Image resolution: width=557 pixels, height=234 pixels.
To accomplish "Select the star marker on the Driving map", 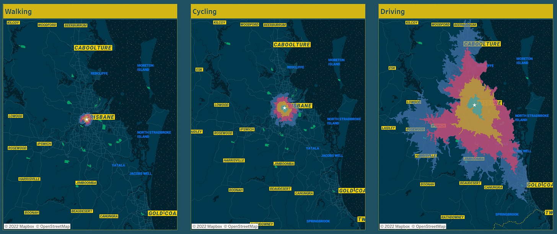I will click(x=474, y=104).
